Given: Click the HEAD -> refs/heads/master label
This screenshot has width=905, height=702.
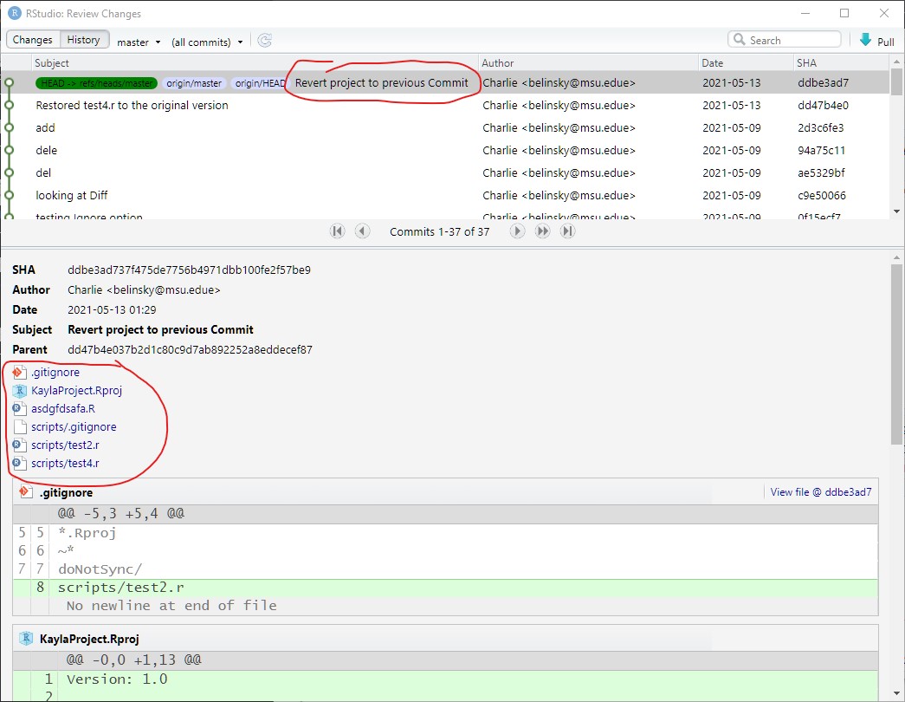Looking at the screenshot, I should tap(97, 83).
